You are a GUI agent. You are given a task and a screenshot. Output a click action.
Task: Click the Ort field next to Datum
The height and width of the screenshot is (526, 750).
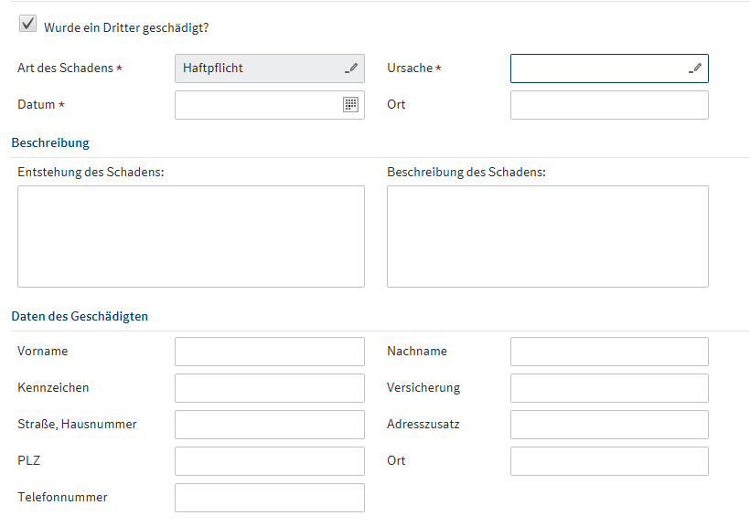click(x=609, y=105)
